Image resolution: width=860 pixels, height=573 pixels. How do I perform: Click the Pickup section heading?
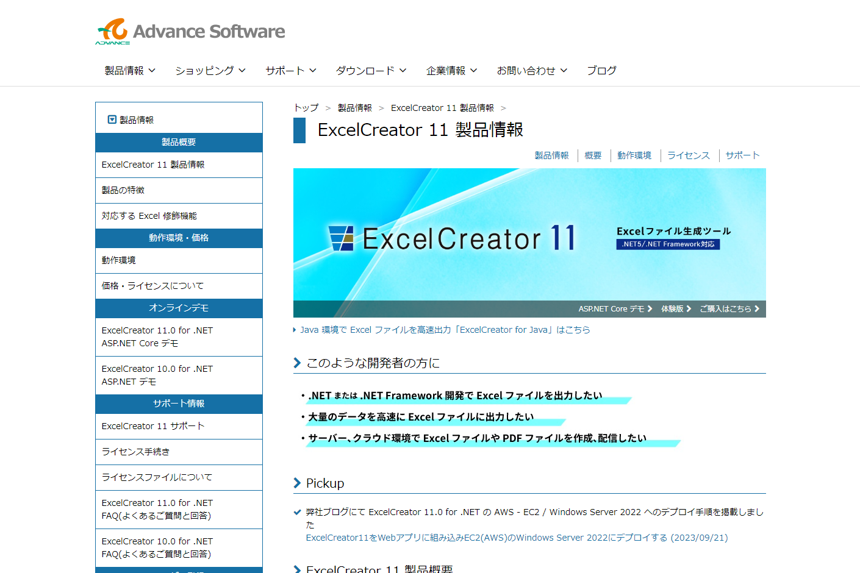325,483
